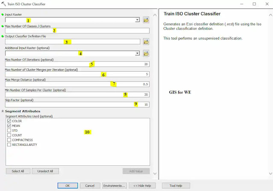Click the Select All button
The width and height of the screenshot is (273, 191).
pos(18,171)
